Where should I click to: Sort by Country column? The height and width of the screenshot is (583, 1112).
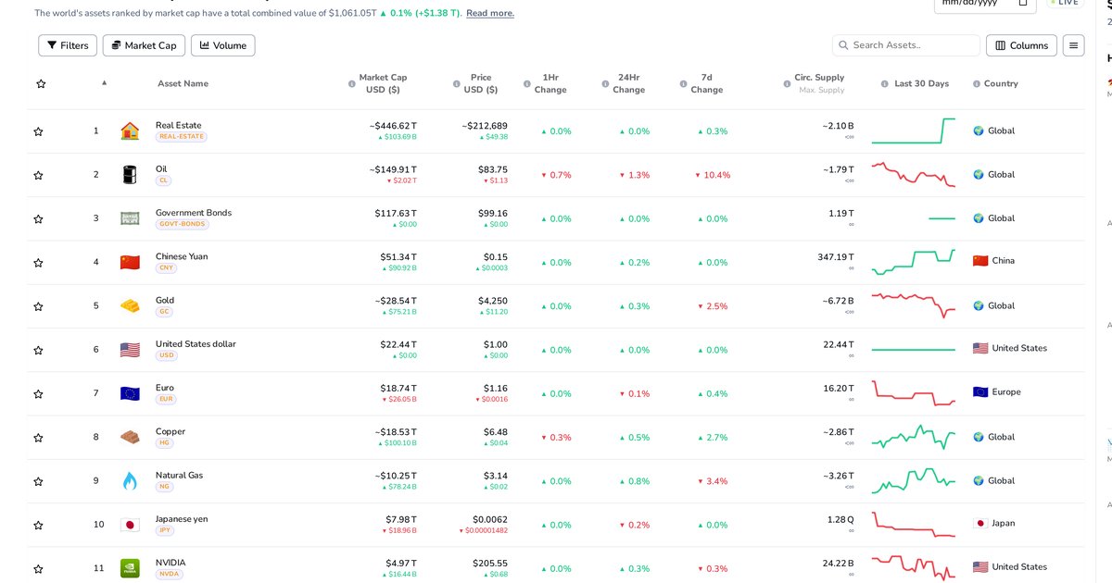pos(1001,84)
